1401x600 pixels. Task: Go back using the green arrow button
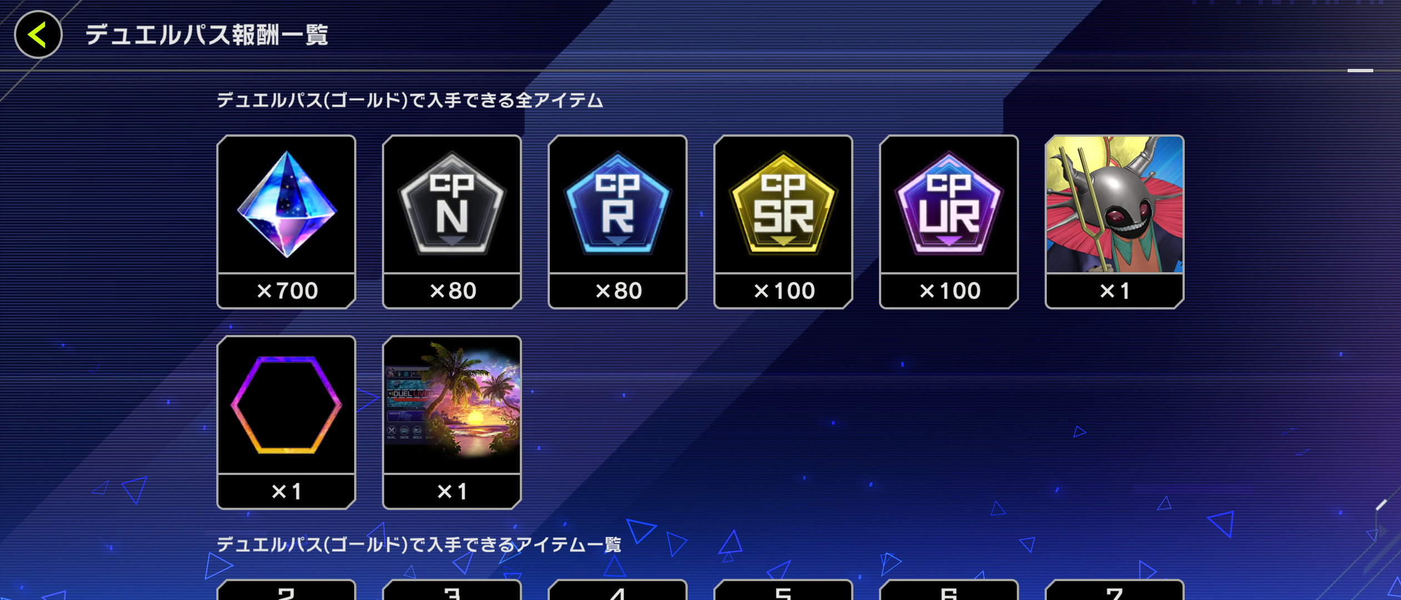pos(38,34)
